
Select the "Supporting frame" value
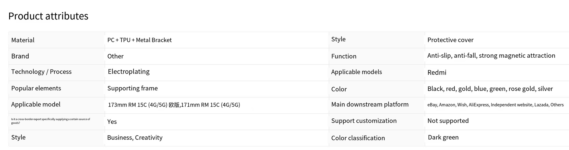[133, 88]
